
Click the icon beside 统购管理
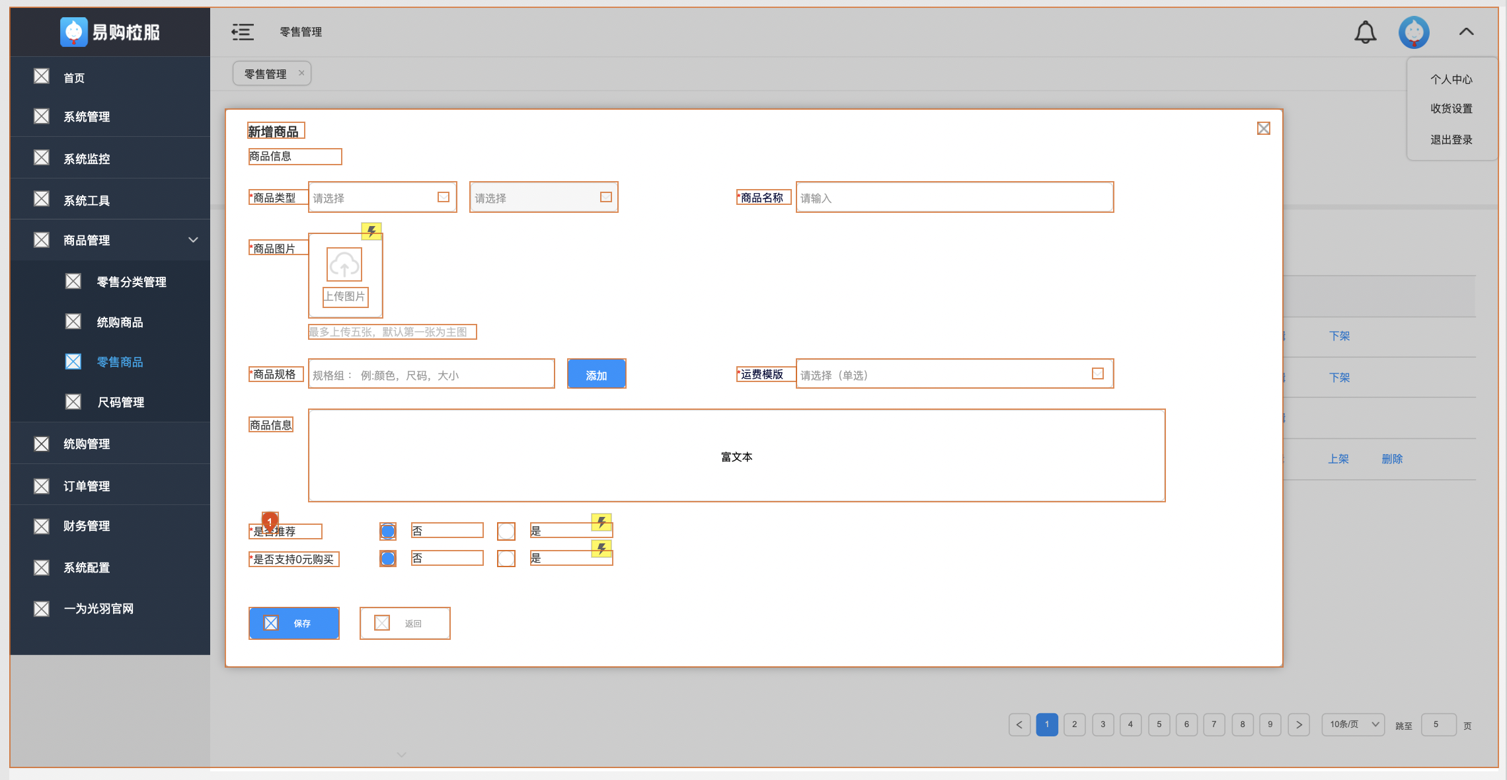point(42,444)
